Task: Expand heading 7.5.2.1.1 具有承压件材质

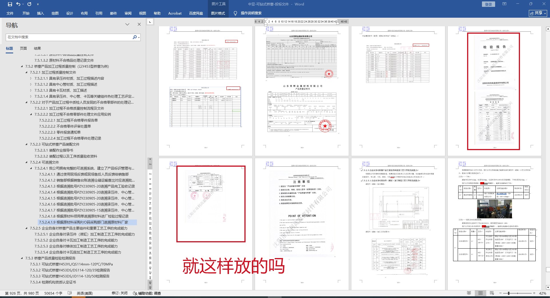Action: click(x=31, y=78)
